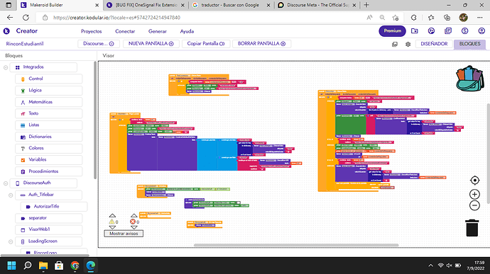Open the Ayuda menu

tap(187, 31)
